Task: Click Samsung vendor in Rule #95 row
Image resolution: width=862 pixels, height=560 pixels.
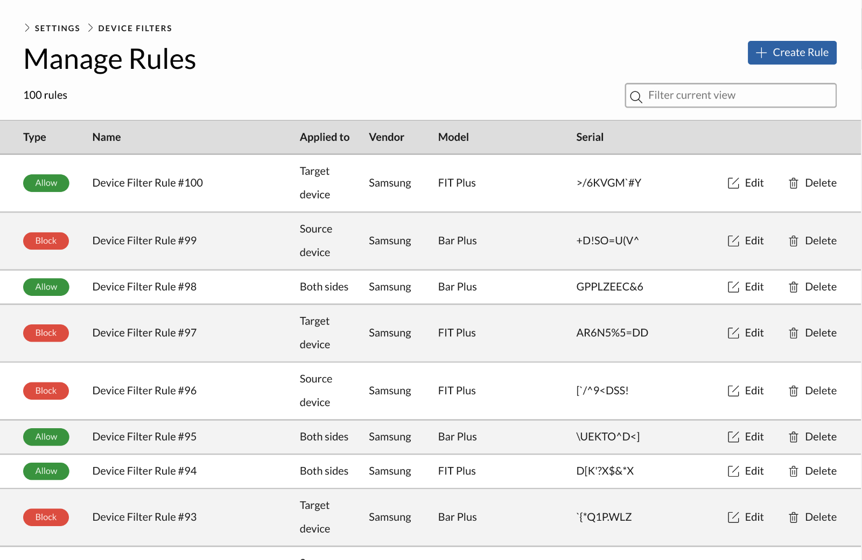Action: (x=390, y=437)
